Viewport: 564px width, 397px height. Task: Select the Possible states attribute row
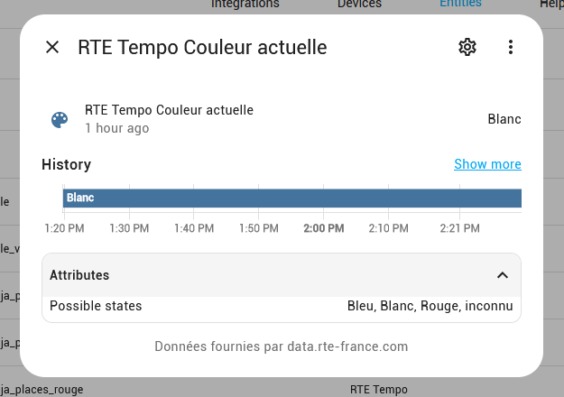click(282, 306)
